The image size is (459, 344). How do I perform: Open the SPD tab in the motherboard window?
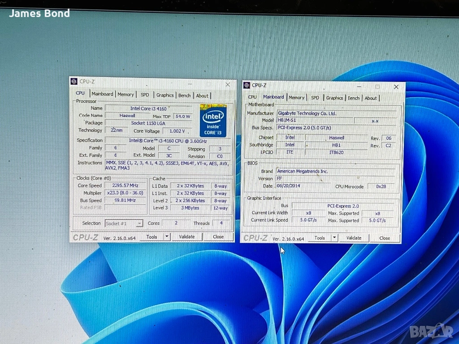click(315, 98)
